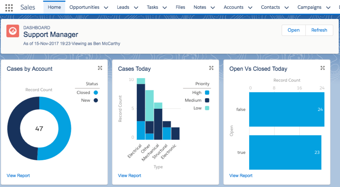Open the Leads dropdown arrow
The width and height of the screenshot is (340, 187).
pyautogui.click(x=136, y=8)
